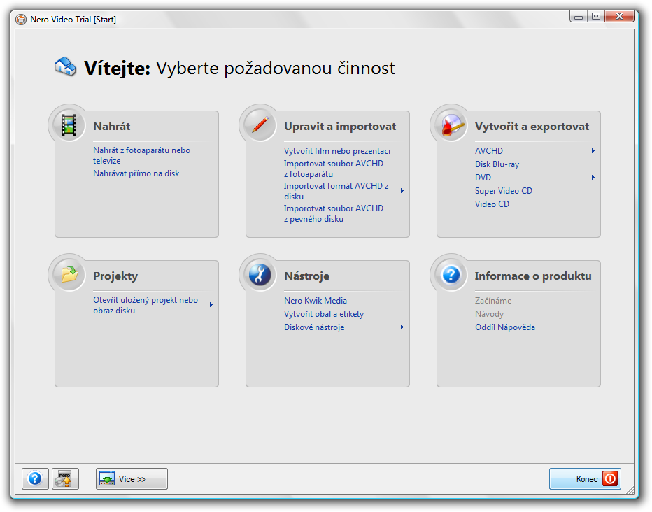Click the greyed Začínáme entry

pos(493,301)
